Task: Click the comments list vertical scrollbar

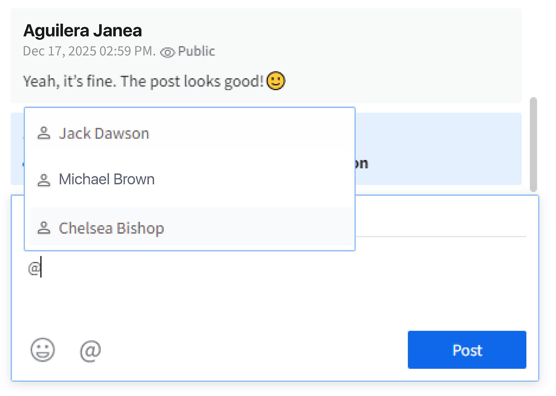Action: 533,144
